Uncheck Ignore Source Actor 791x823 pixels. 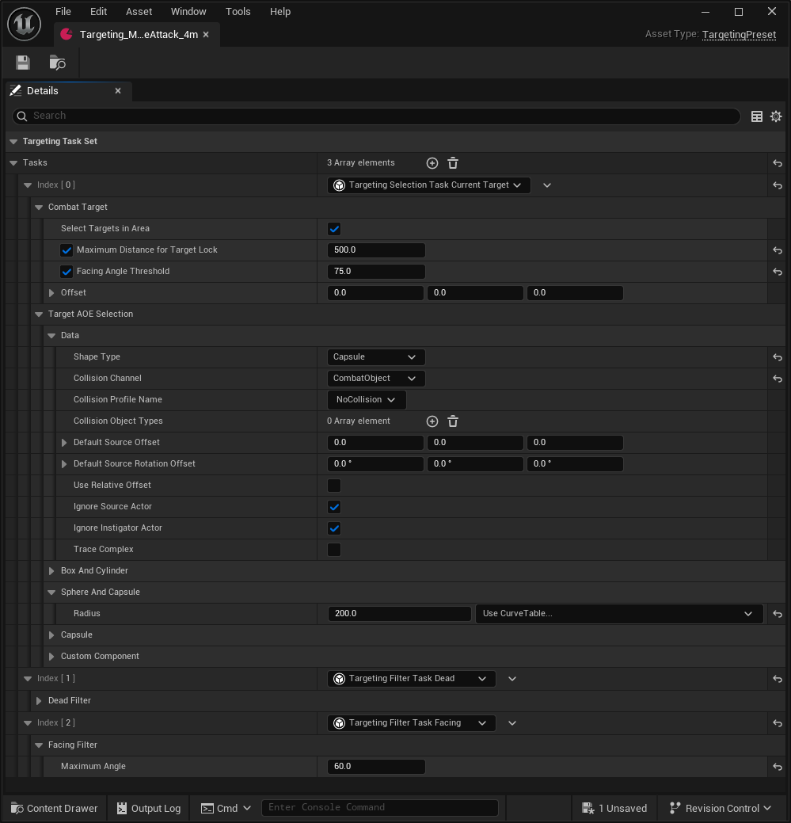click(334, 507)
